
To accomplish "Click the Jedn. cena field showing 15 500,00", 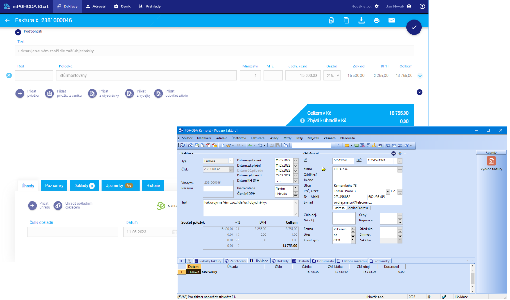I will [x=303, y=76].
